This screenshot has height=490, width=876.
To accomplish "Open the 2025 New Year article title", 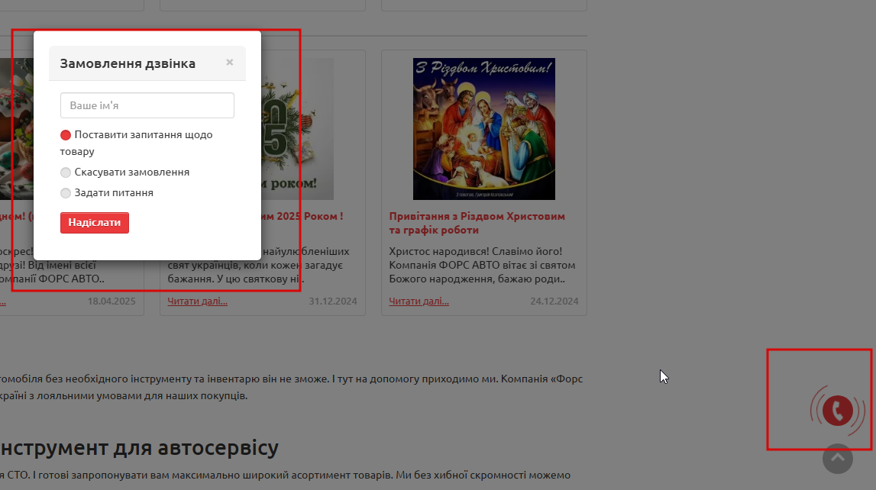I will (x=302, y=217).
